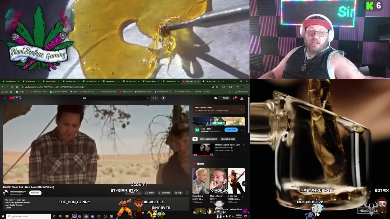Viewport: 390px width, 219px height.
Task: Reload the page with the refresh icon
Action: coord(12,87)
